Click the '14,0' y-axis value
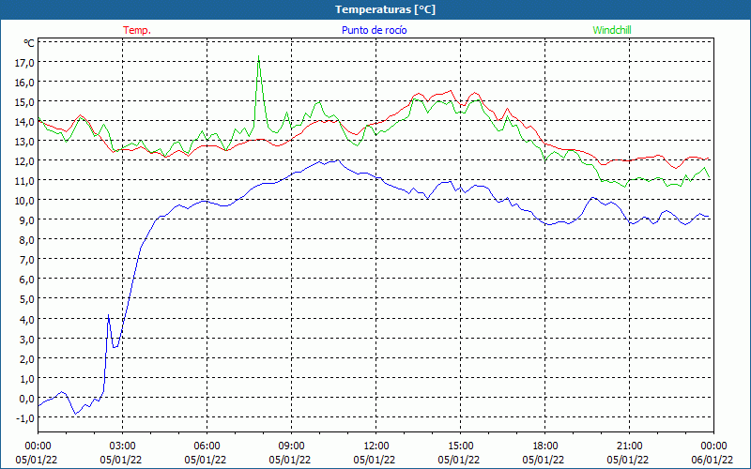This screenshot has width=751, height=469. [x=24, y=122]
